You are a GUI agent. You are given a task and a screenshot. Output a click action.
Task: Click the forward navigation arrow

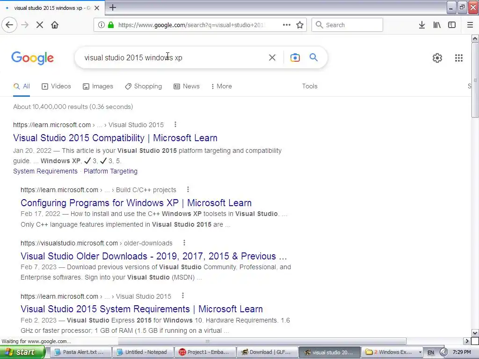[x=25, y=25]
